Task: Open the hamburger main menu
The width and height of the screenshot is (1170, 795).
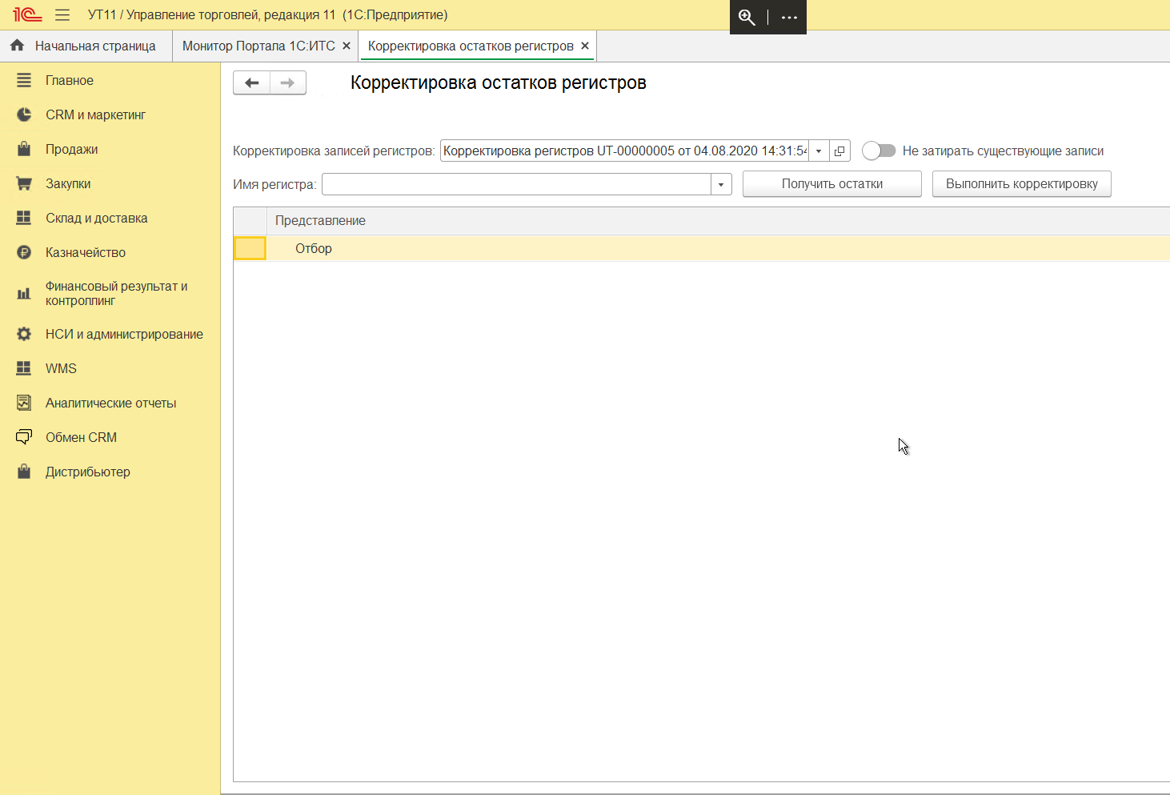Action: click(x=62, y=15)
